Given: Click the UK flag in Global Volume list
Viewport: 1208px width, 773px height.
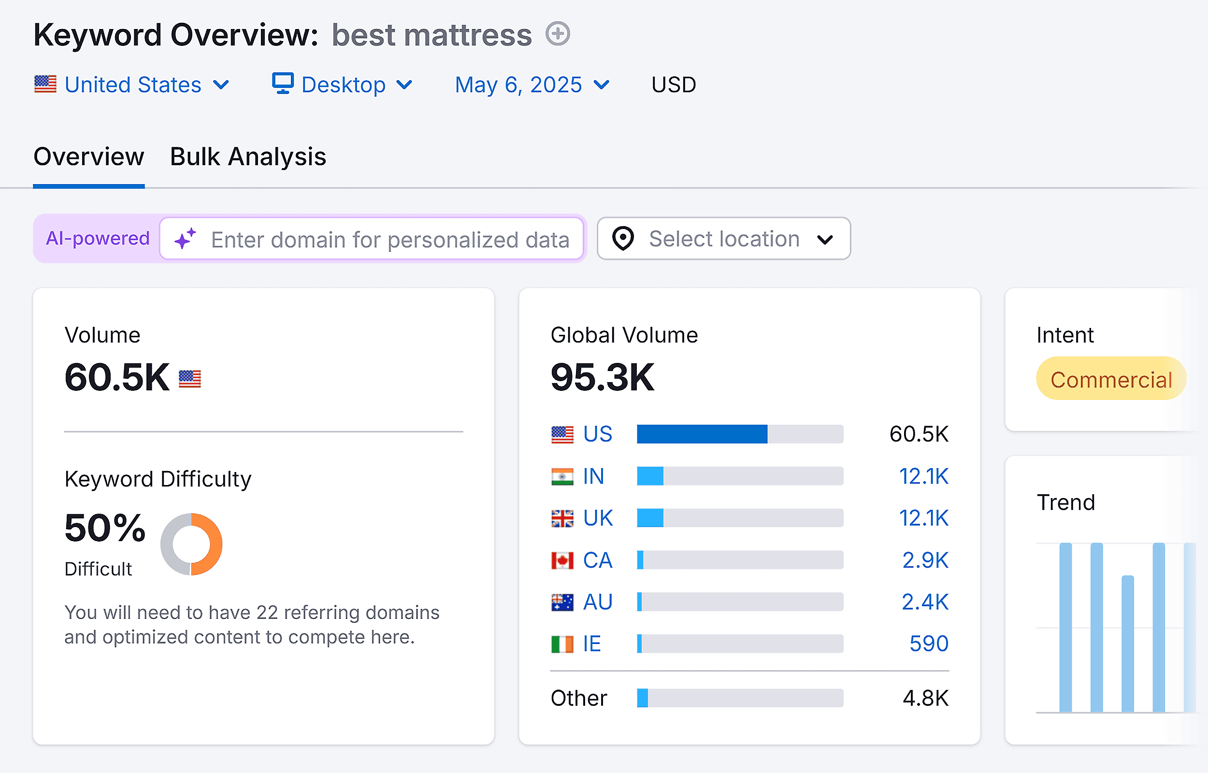Looking at the screenshot, I should tap(562, 517).
